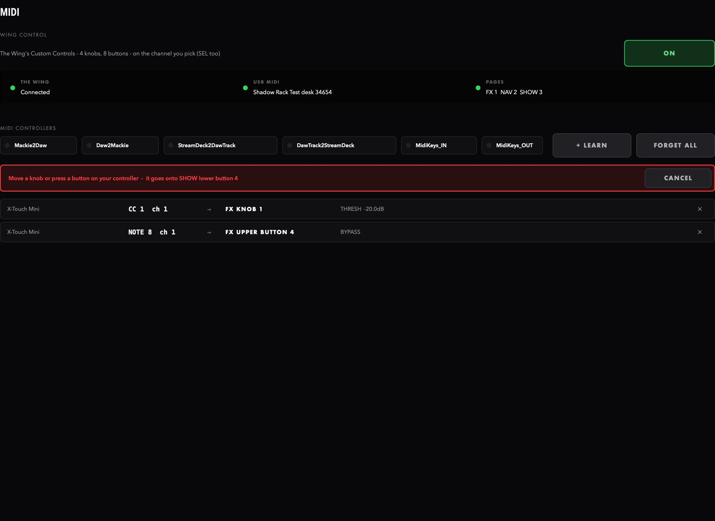Toggle the MidiKeys_OUT controller
The height and width of the screenshot is (521, 715).
coord(512,145)
